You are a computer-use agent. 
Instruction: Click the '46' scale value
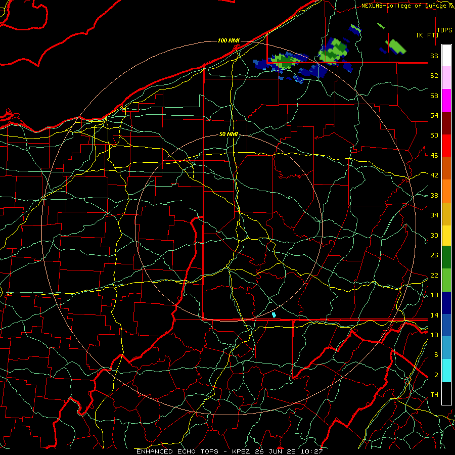click(434, 156)
